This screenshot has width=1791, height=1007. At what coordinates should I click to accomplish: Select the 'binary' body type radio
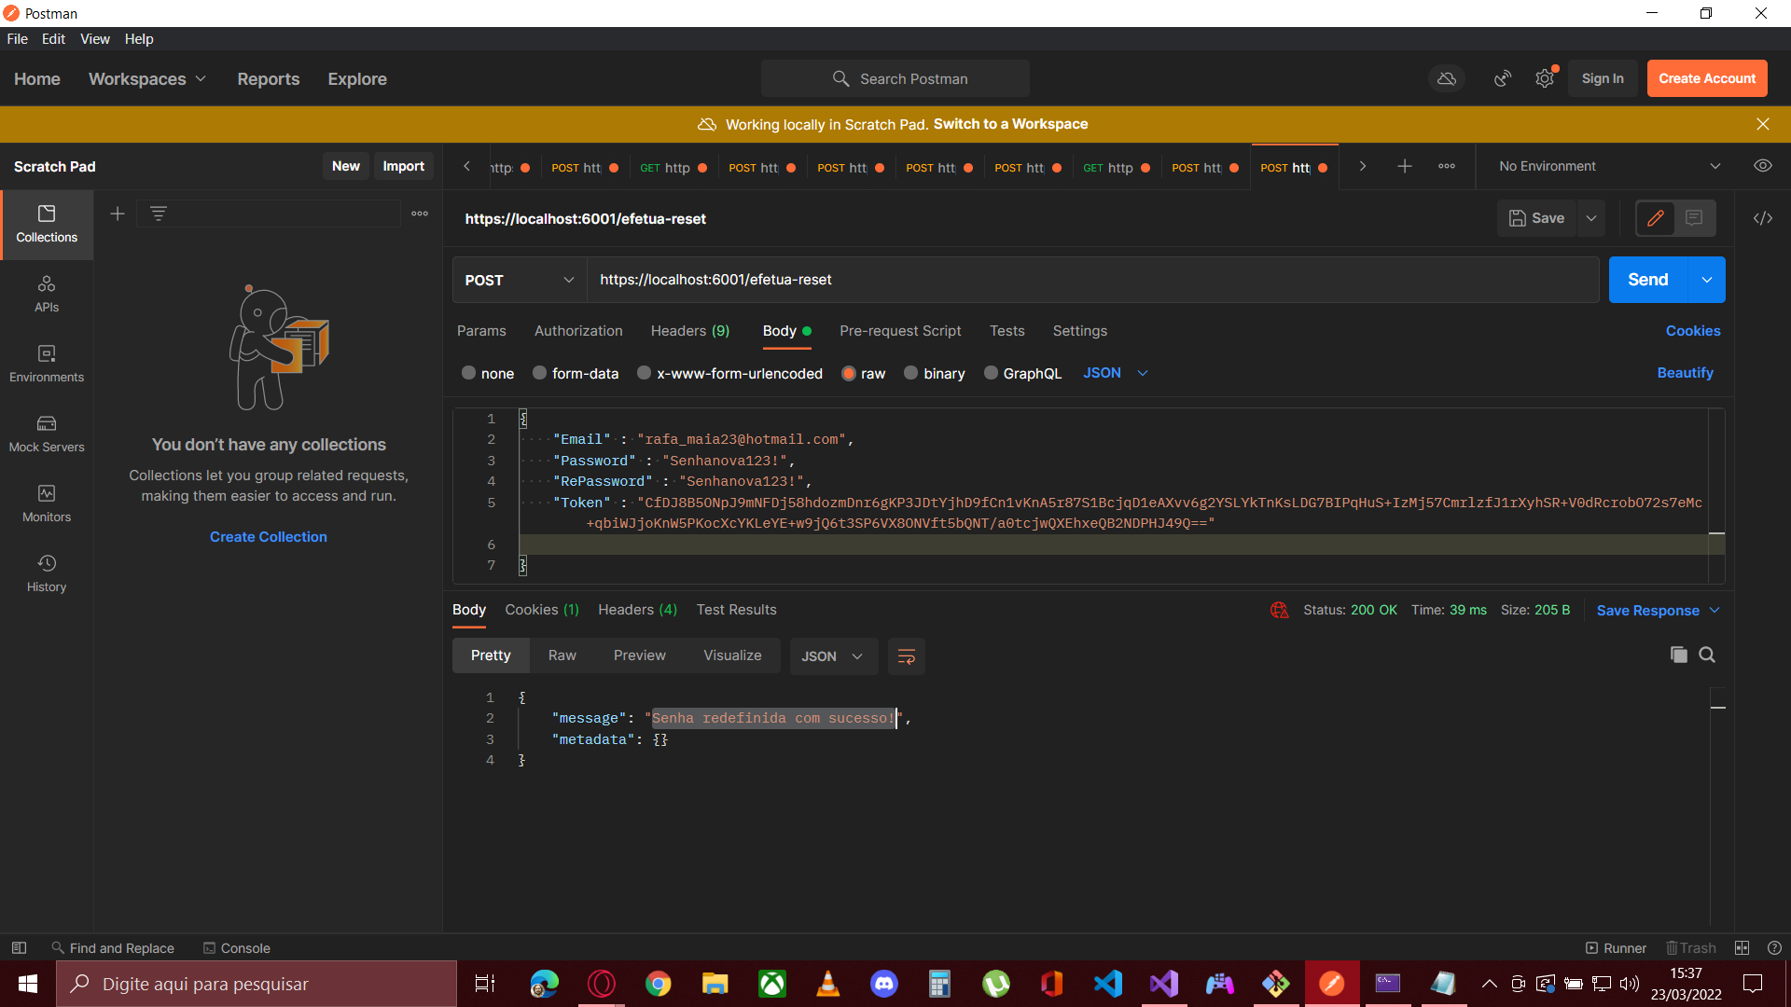click(910, 373)
